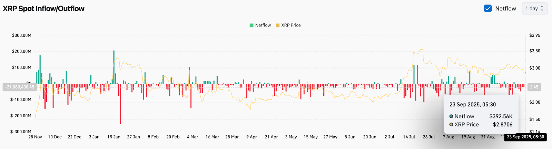
Task: Click the up-down chevron beside 1 day
Action: pyautogui.click(x=542, y=9)
